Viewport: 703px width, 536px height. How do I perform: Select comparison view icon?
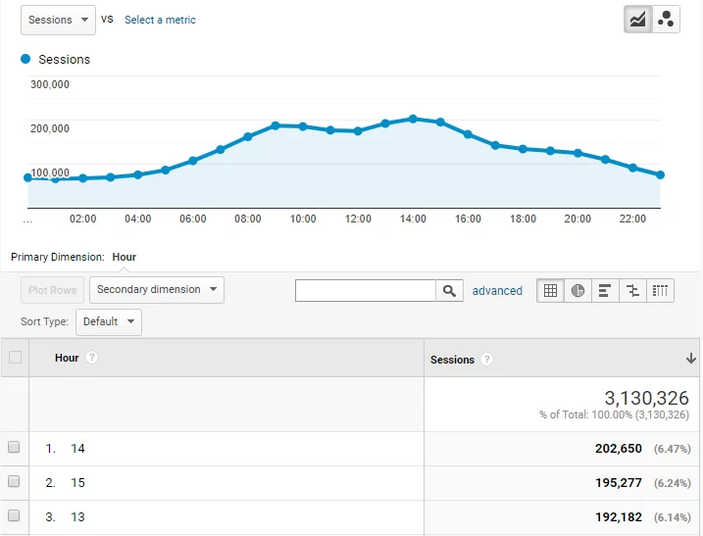click(632, 290)
